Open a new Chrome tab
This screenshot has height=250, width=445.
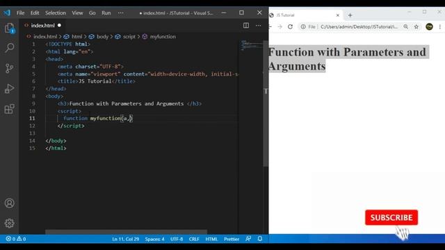point(350,15)
